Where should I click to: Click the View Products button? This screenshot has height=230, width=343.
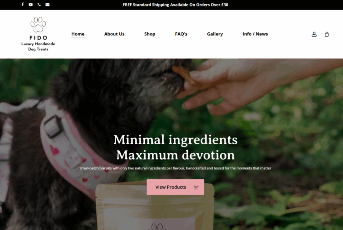[x=175, y=187]
